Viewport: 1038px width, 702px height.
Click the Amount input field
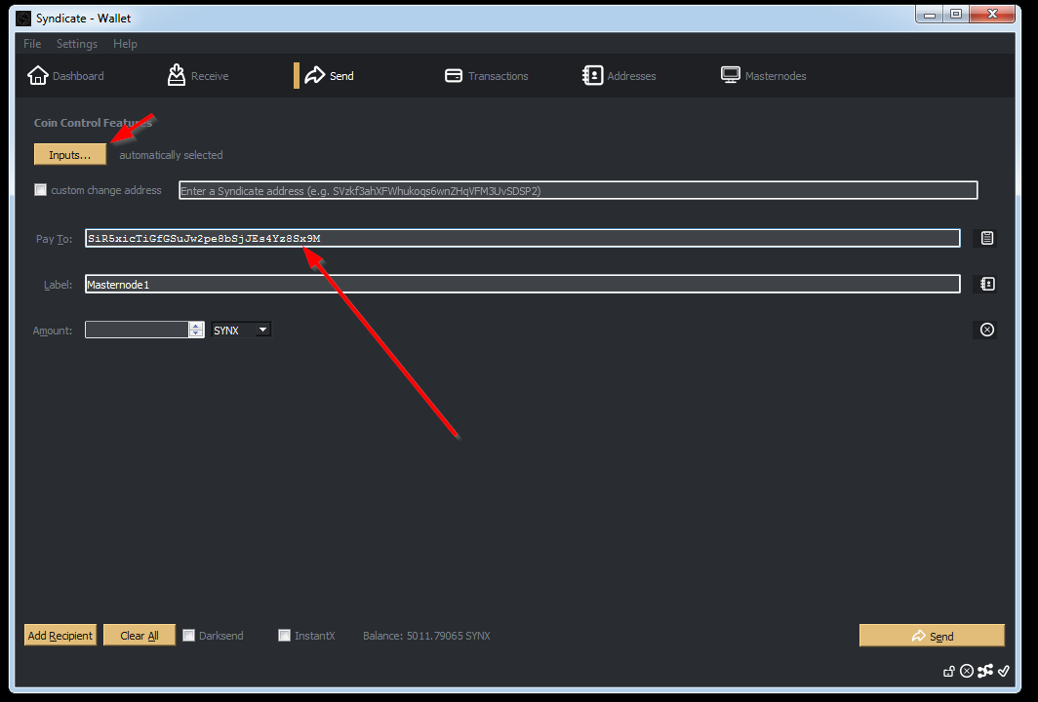[137, 330]
